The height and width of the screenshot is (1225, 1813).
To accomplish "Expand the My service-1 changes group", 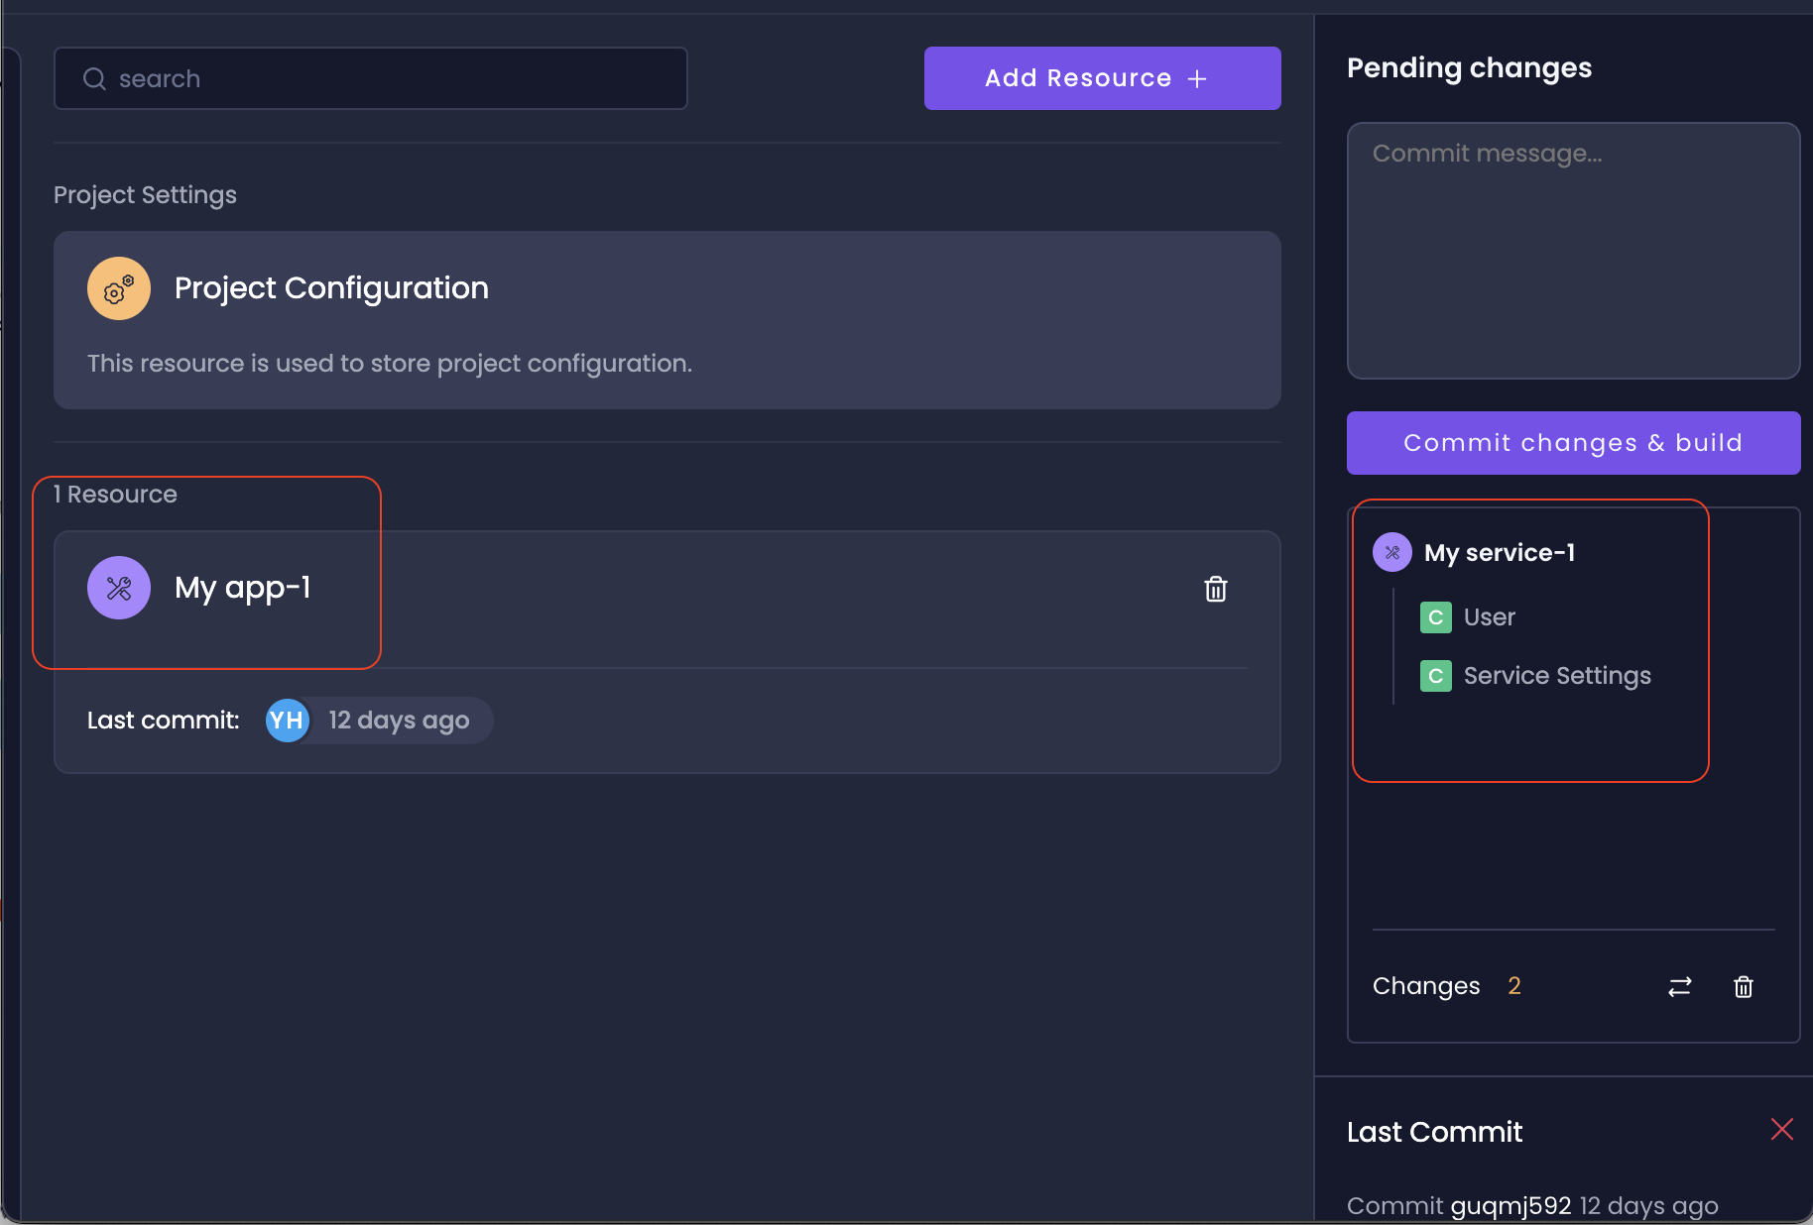I will (1499, 552).
